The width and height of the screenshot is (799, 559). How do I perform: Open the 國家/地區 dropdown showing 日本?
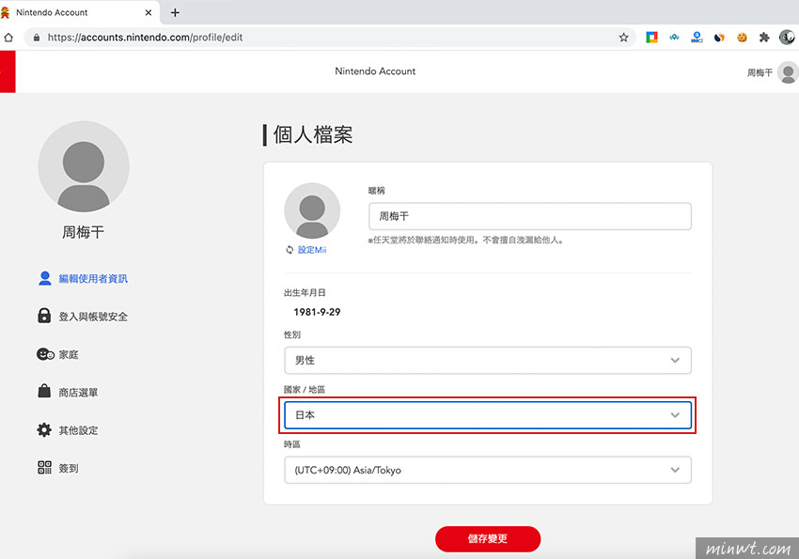[x=488, y=415]
